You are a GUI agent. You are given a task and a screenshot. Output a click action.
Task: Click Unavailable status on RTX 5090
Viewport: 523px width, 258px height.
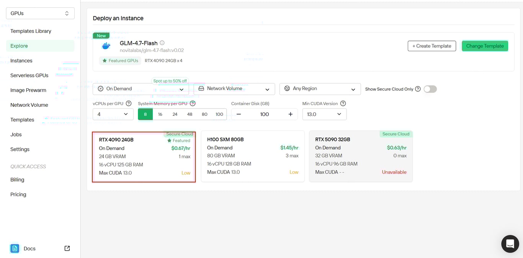394,172
